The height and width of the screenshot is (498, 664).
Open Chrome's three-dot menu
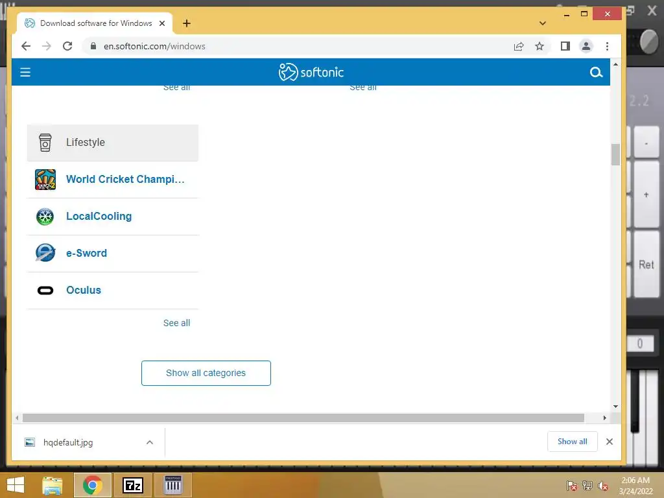[x=607, y=46]
